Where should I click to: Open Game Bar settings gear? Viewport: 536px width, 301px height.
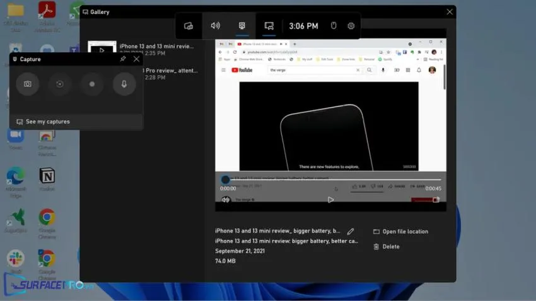pos(351,26)
